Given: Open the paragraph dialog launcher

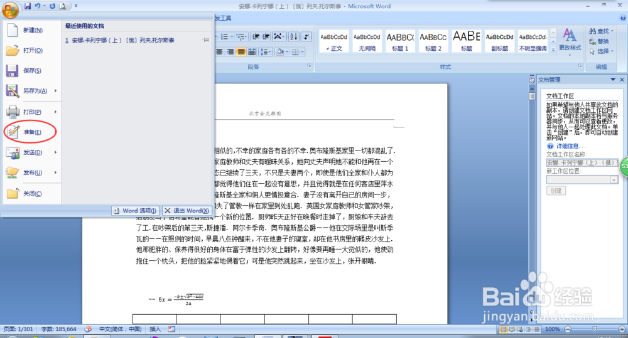Looking at the screenshot, I should (309, 66).
